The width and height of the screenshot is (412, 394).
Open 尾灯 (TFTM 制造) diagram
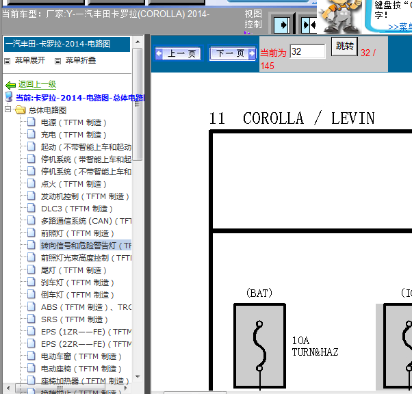[74, 270]
